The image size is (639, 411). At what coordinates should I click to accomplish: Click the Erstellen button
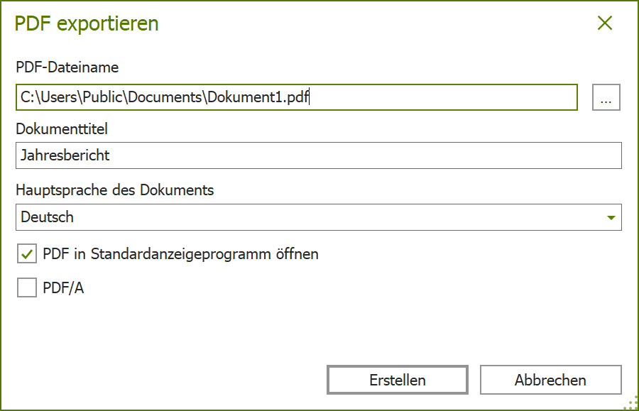pos(398,380)
